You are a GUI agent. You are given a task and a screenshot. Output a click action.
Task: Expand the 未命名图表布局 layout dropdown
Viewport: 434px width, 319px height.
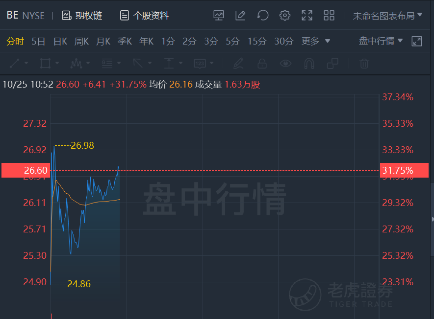(387, 16)
